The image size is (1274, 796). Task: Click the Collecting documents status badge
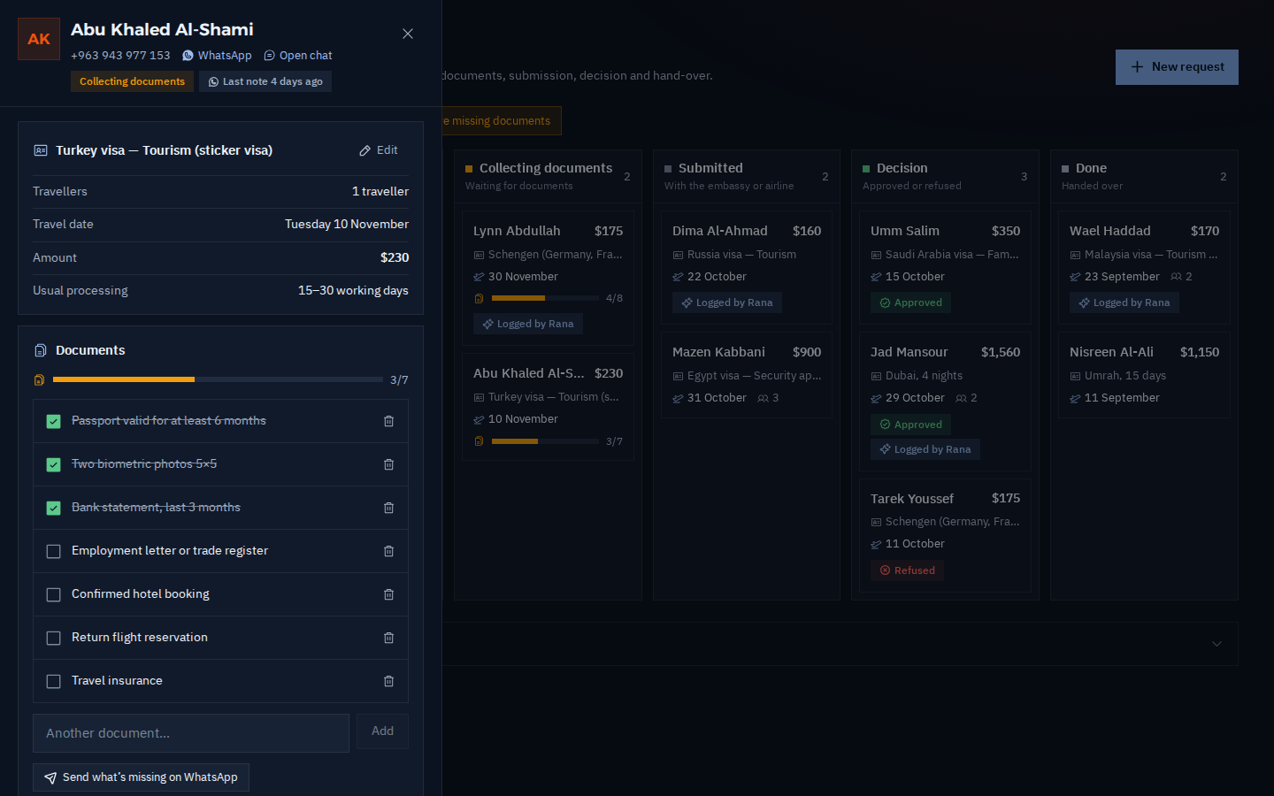[x=132, y=81]
